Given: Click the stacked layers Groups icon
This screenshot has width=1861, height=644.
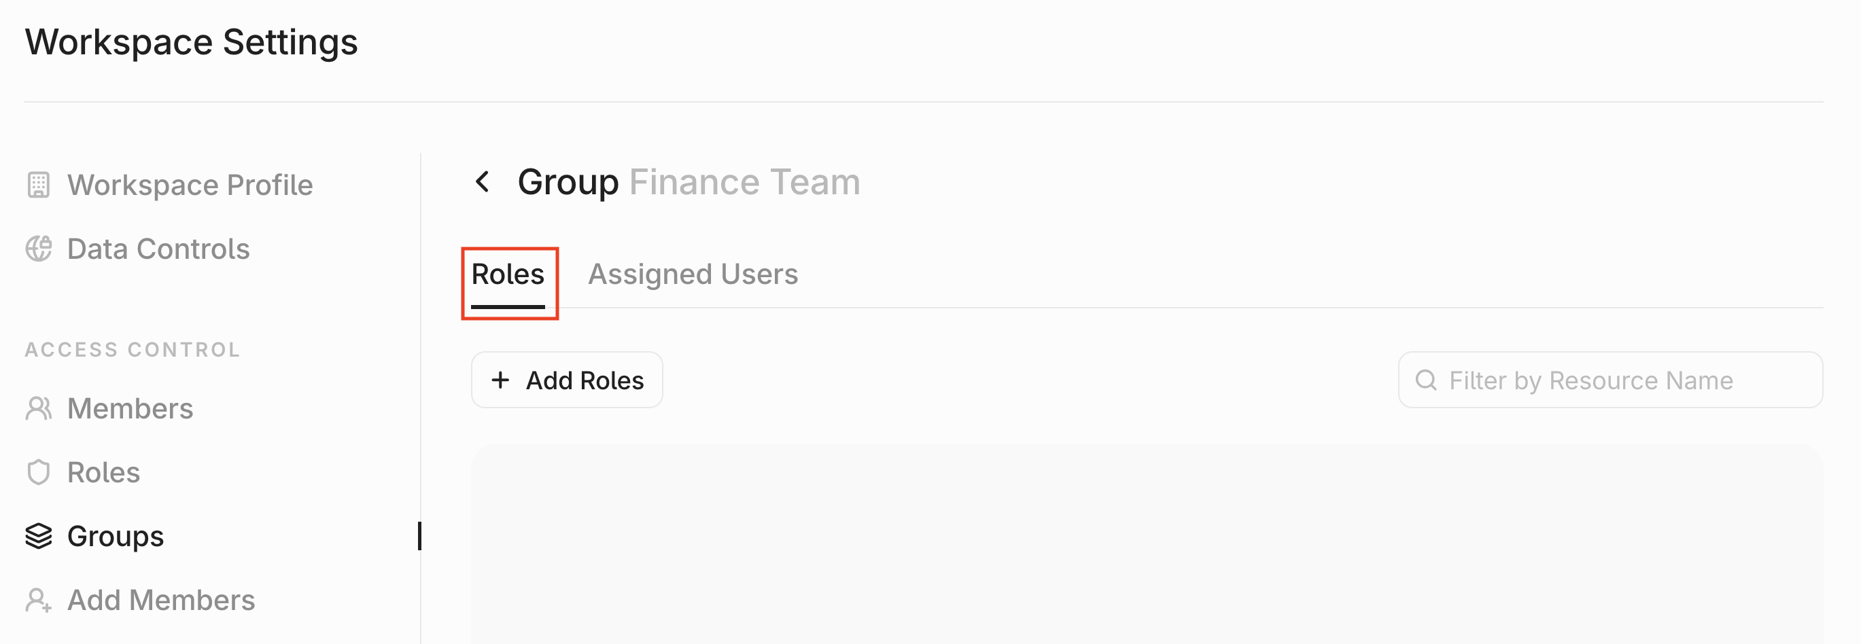Looking at the screenshot, I should pyautogui.click(x=38, y=536).
